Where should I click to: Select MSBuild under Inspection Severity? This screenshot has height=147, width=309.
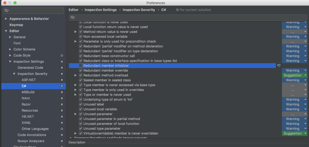(28, 92)
